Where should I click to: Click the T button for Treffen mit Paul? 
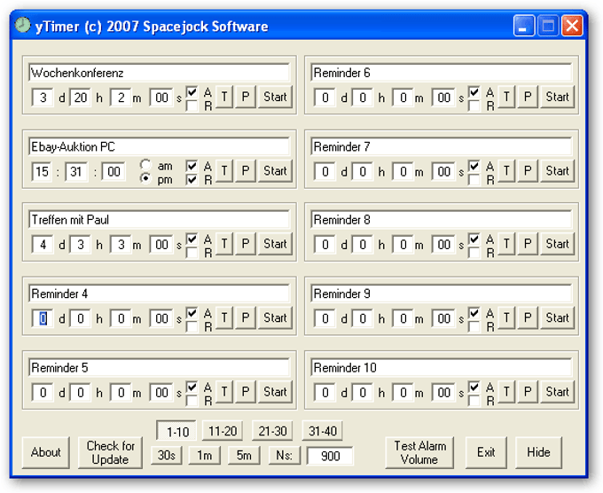click(x=224, y=244)
